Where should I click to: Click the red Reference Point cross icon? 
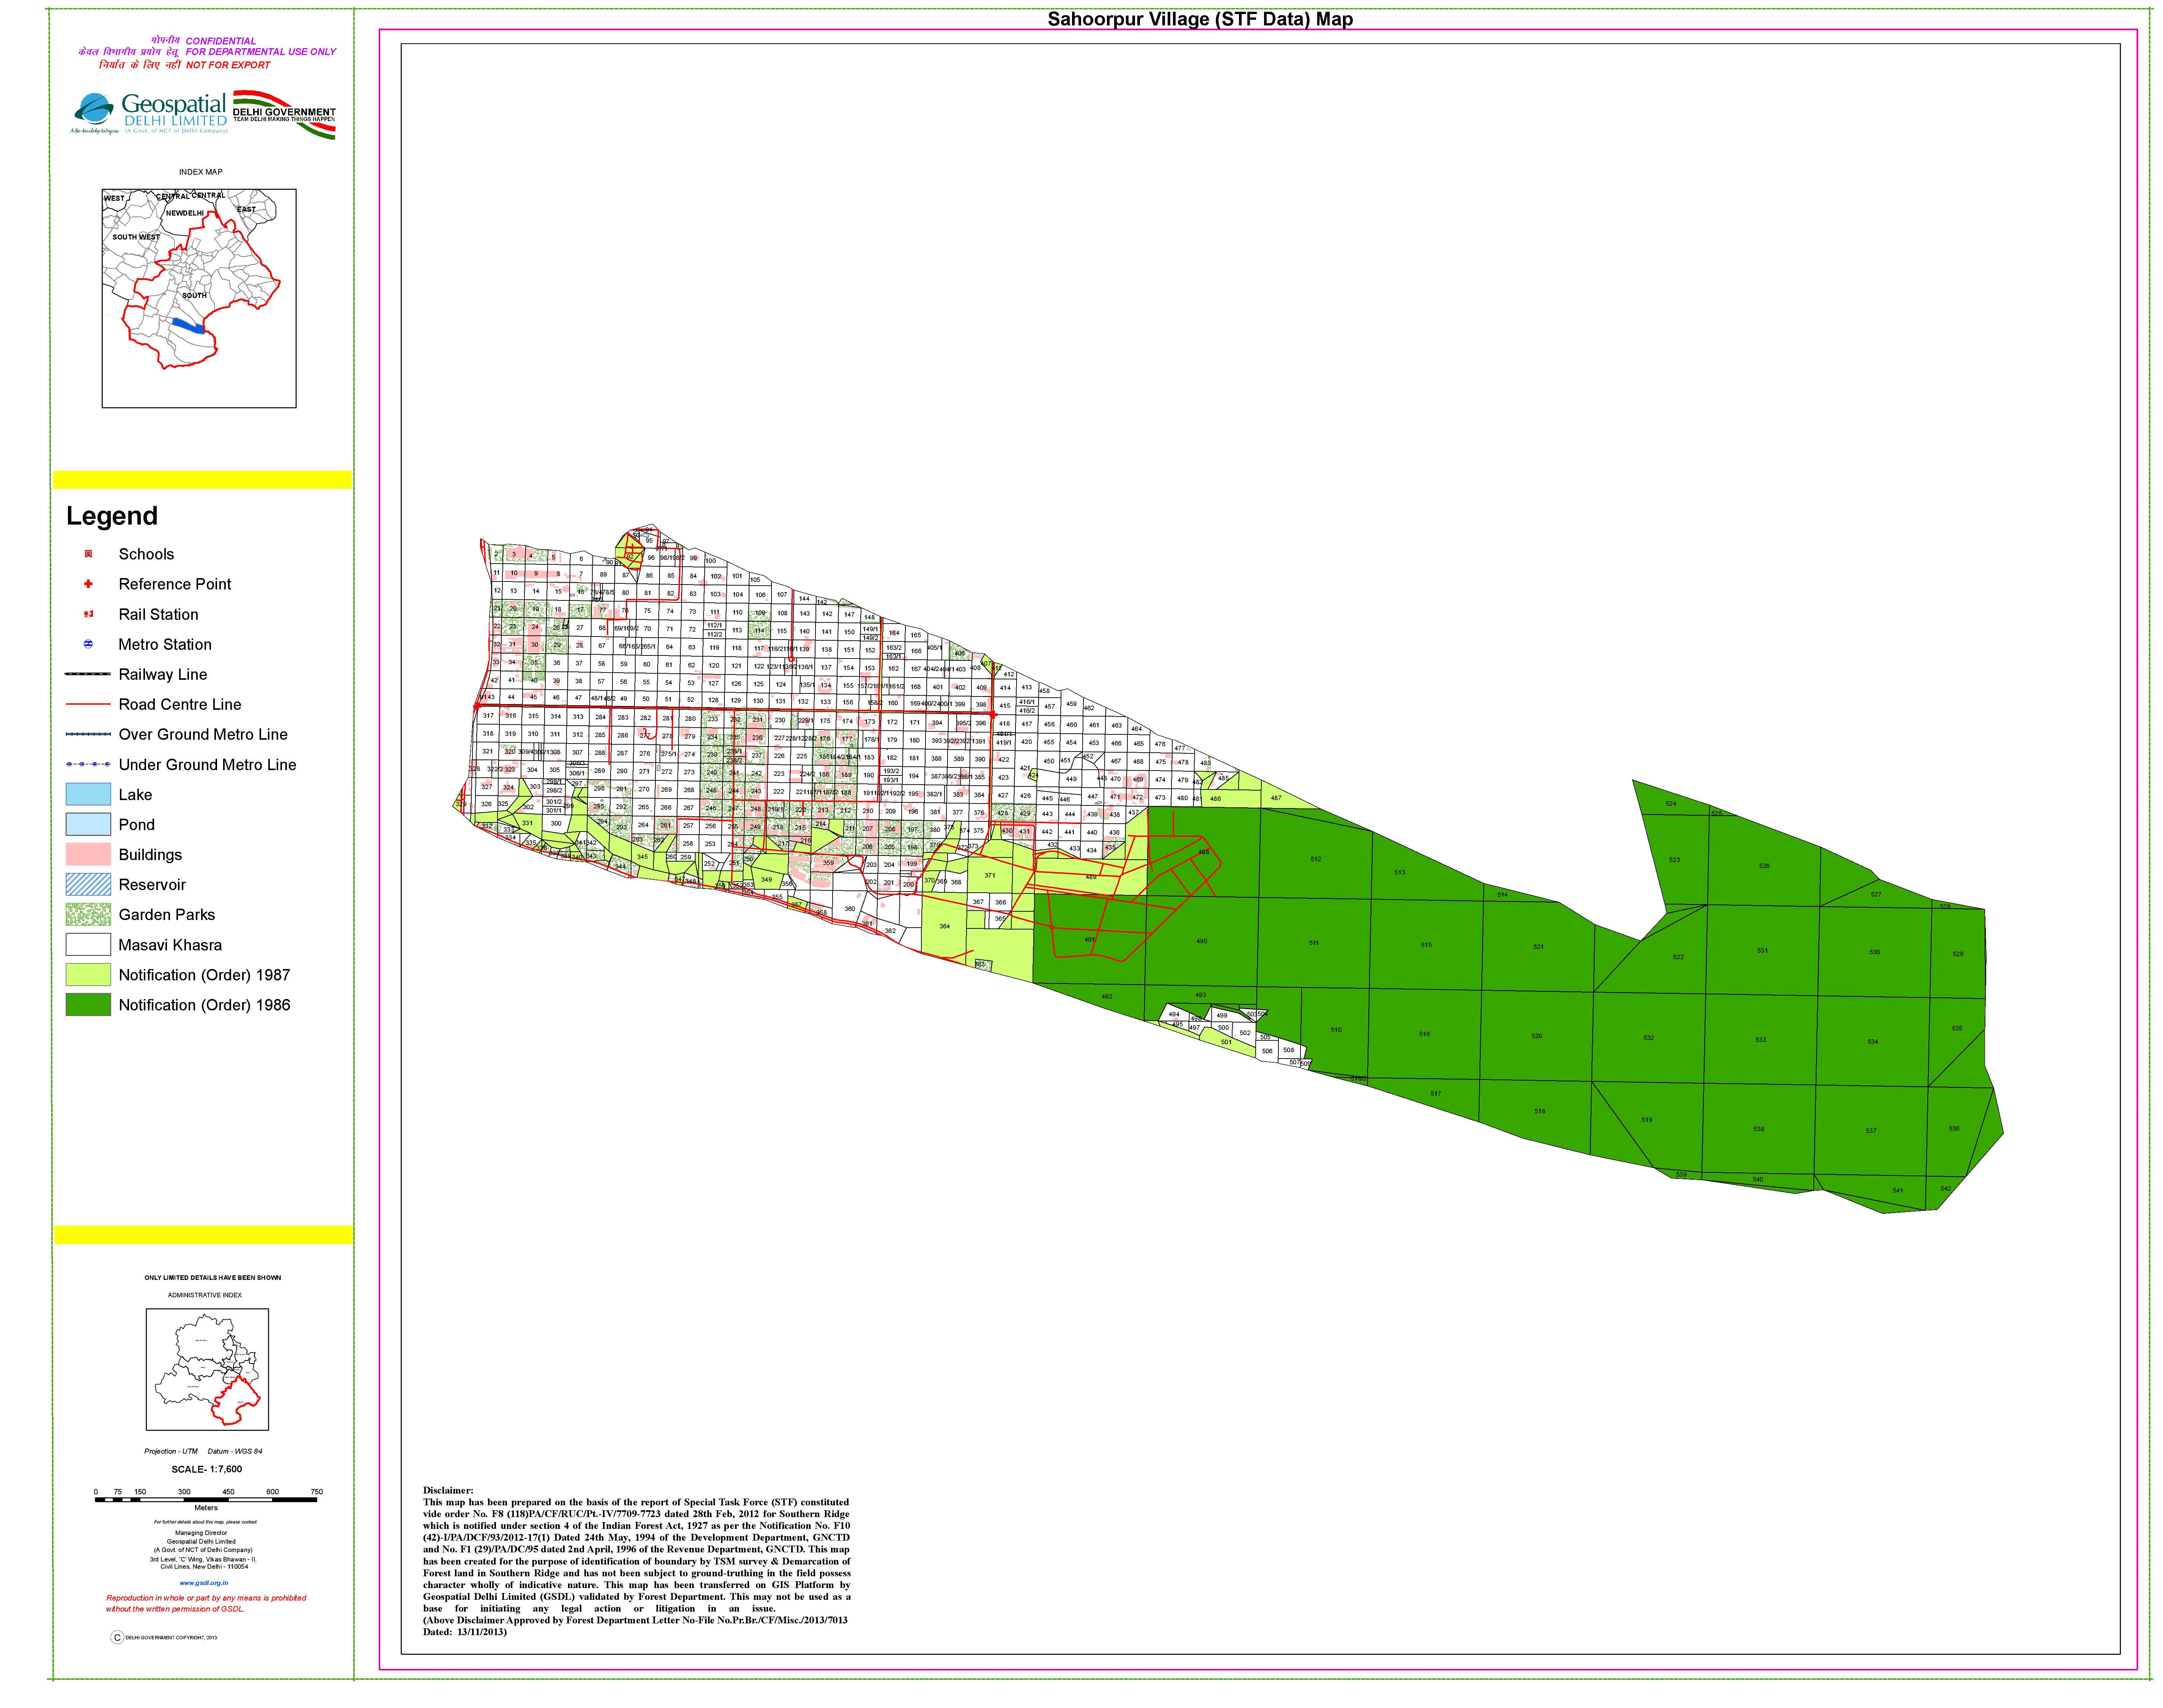[x=88, y=584]
